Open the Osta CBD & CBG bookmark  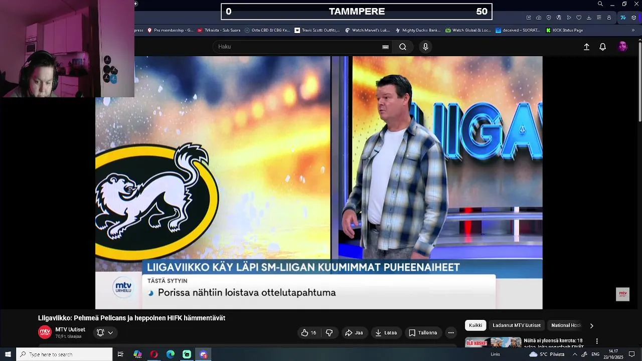coord(267,30)
